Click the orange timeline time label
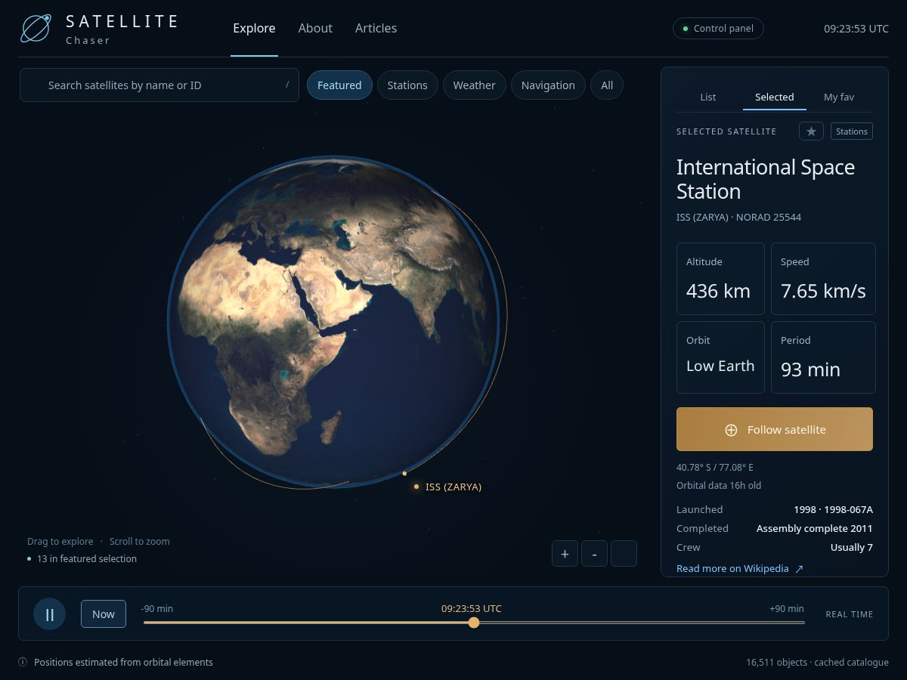 tap(472, 609)
